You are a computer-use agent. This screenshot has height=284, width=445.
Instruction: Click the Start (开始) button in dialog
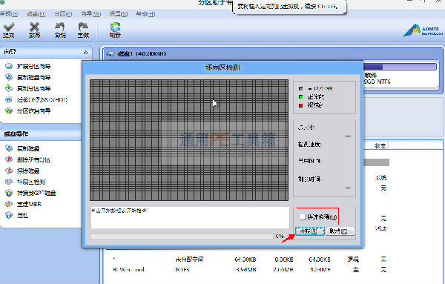(309, 231)
